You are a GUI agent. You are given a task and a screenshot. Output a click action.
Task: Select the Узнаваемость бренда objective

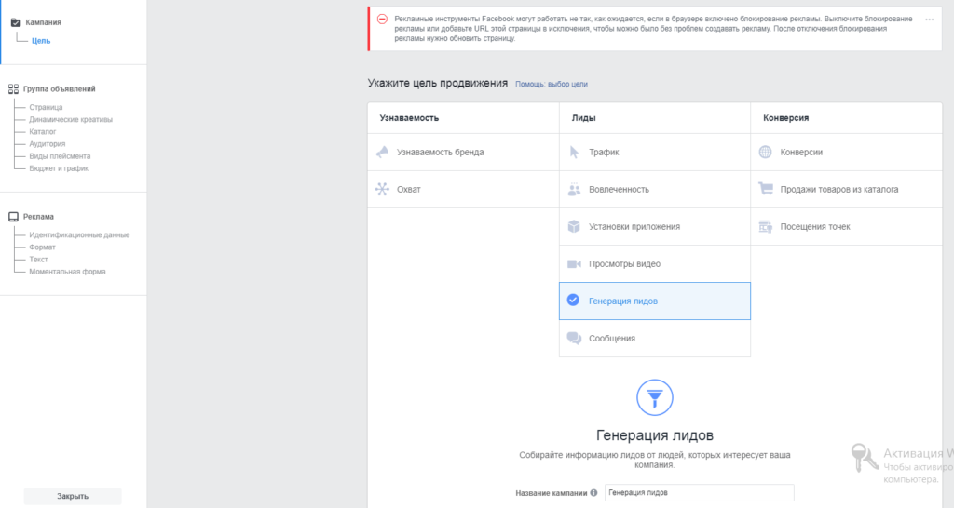tap(463, 152)
